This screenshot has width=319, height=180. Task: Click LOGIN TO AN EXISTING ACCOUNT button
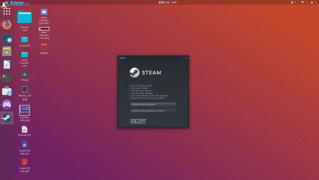point(153,111)
